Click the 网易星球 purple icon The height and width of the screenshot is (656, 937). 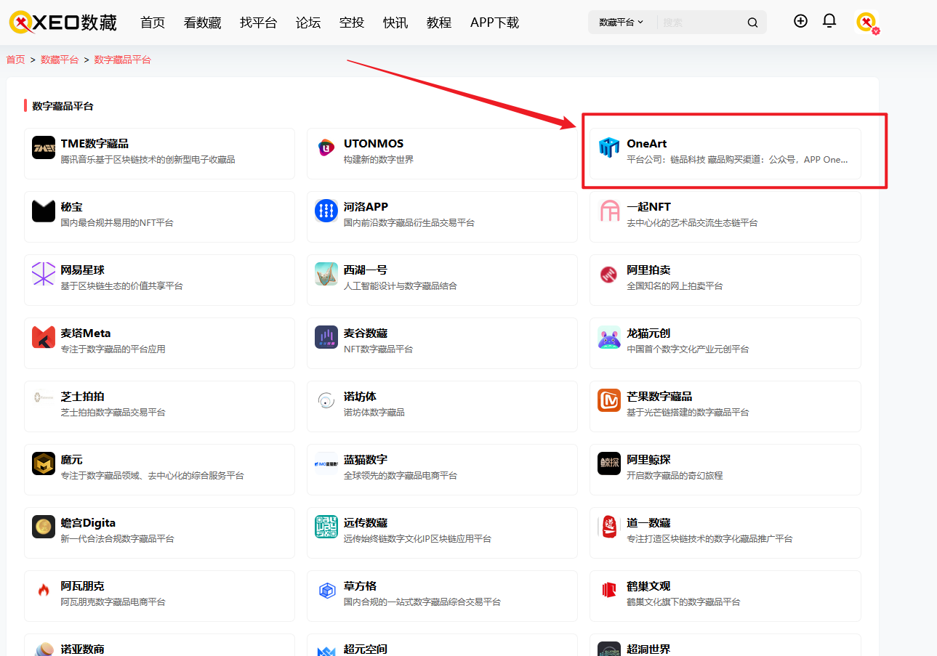[44, 274]
